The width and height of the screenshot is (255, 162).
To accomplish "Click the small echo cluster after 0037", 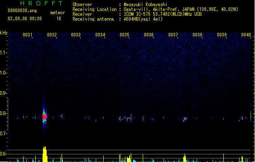I will tap(185, 119).
